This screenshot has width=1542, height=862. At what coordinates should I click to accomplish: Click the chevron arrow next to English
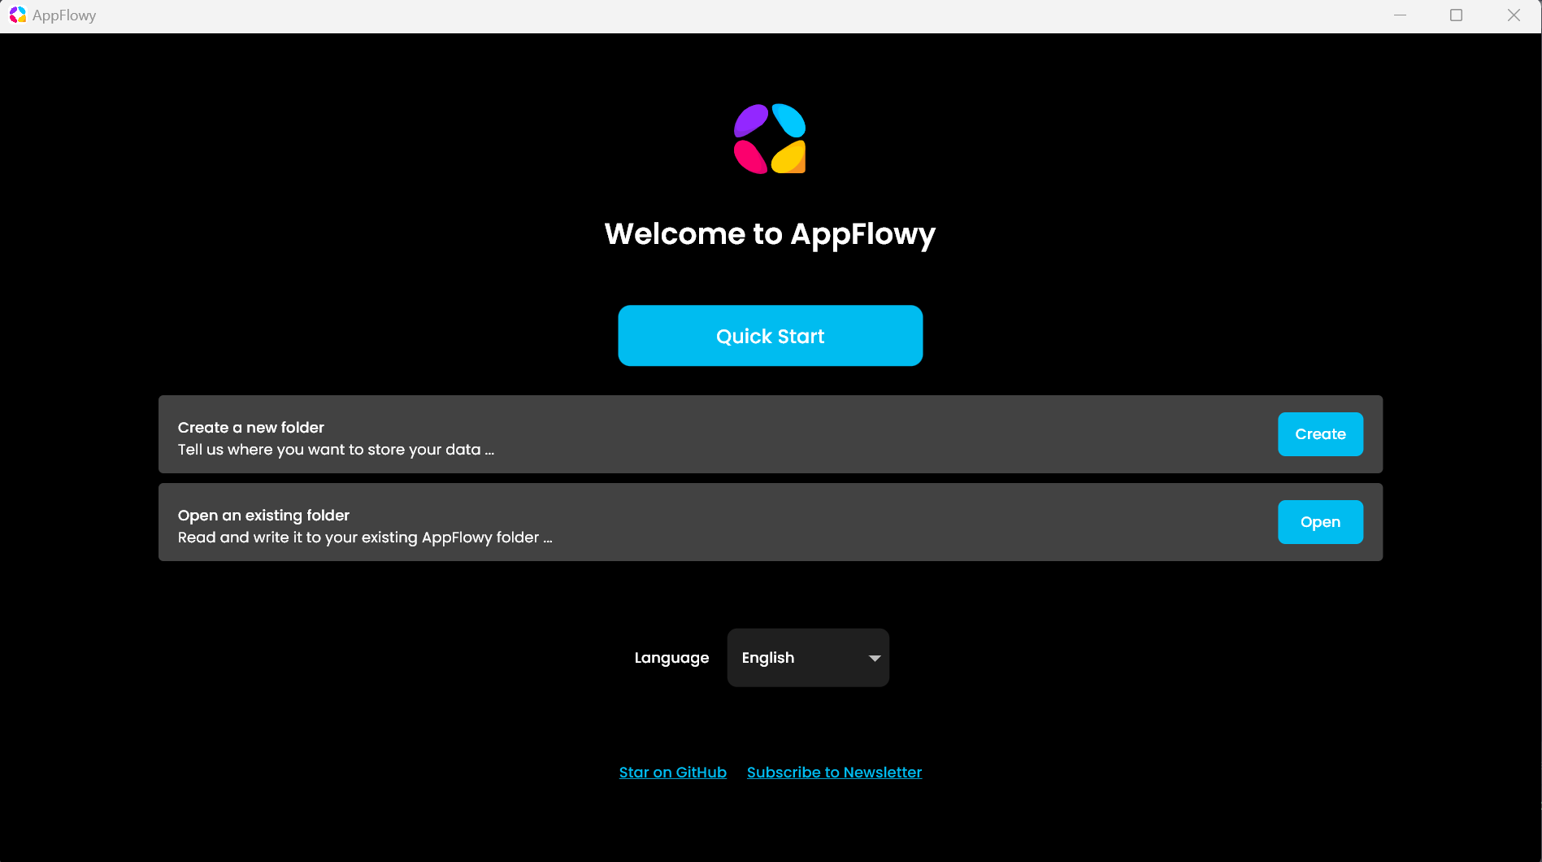[874, 657]
